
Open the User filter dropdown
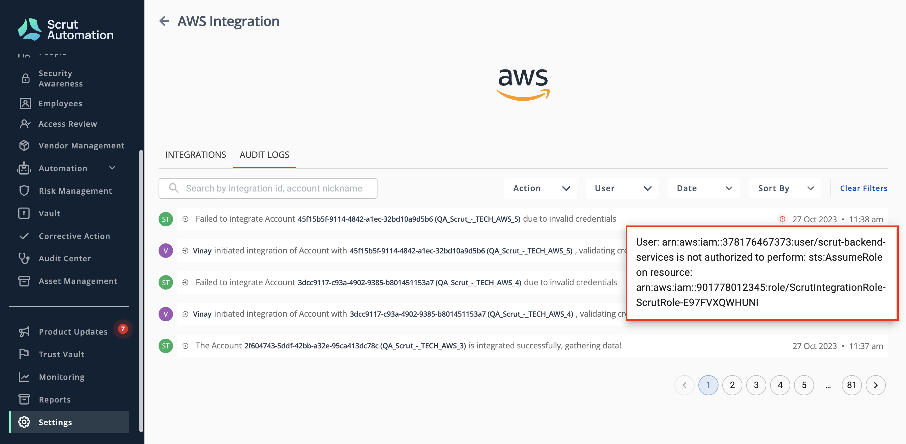(x=622, y=188)
